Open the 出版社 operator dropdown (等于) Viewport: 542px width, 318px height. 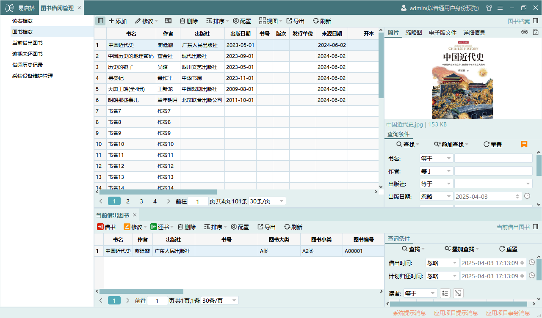(436, 184)
